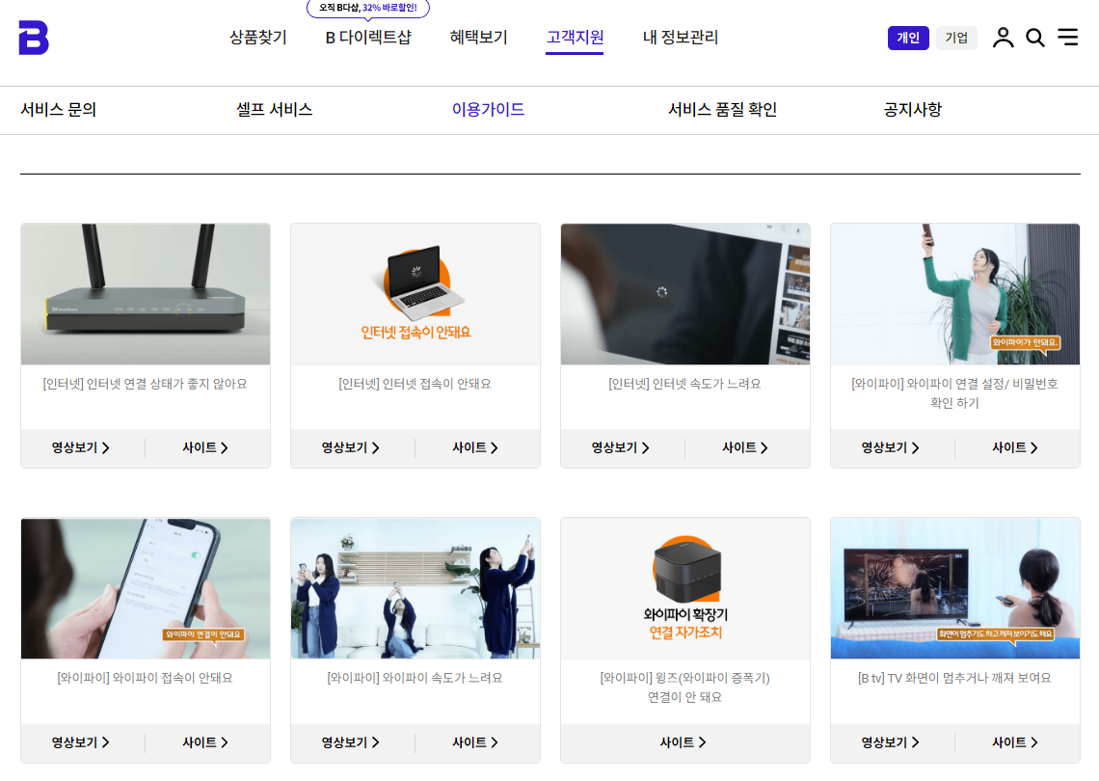
Task: Click the My Account person icon
Action: pos(1003,38)
